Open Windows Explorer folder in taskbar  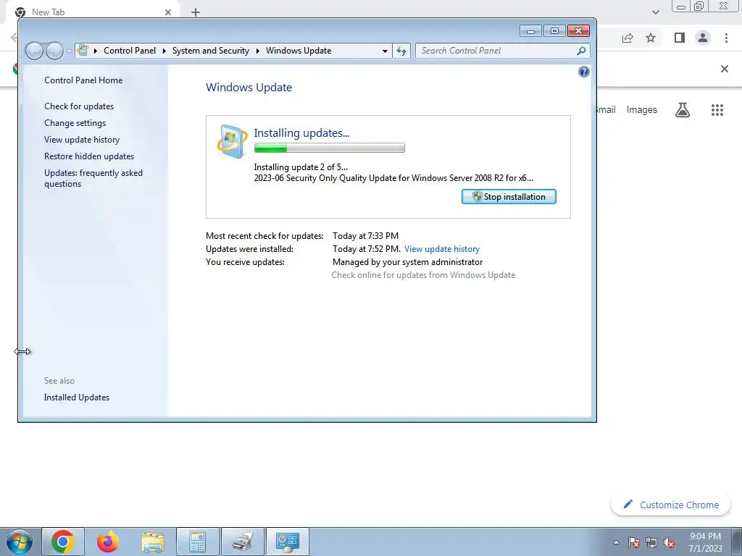click(x=153, y=542)
